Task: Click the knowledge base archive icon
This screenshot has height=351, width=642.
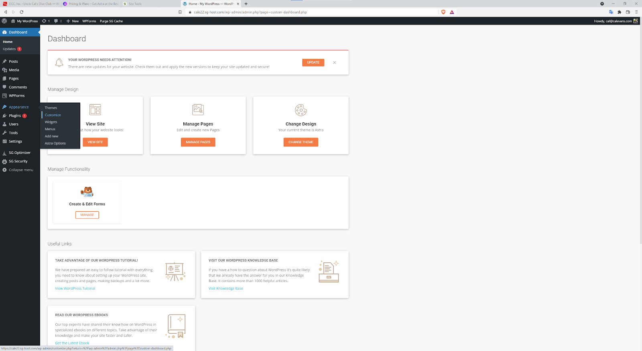Action: [x=329, y=272]
